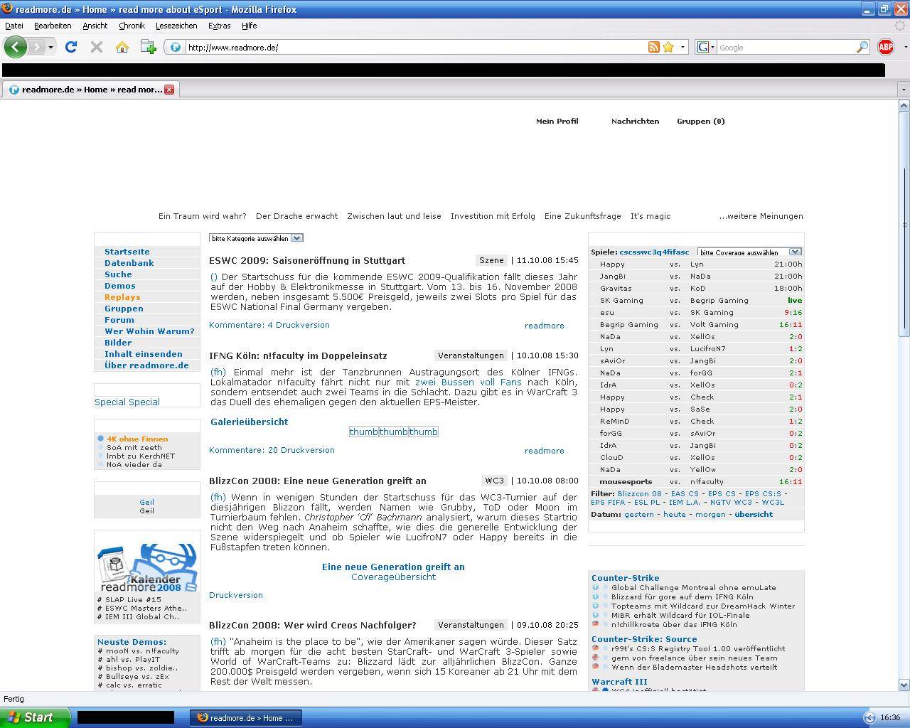Open the forward history arrow
Viewport: 910px width, 728px height.
tap(37, 47)
